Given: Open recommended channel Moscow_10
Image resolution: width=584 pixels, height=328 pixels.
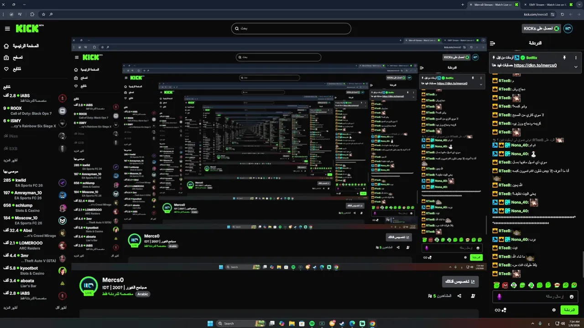Looking at the screenshot, I should 34,220.
